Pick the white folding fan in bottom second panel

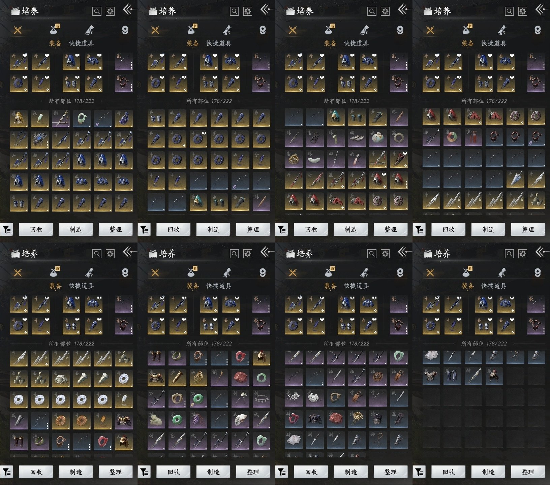240,420
